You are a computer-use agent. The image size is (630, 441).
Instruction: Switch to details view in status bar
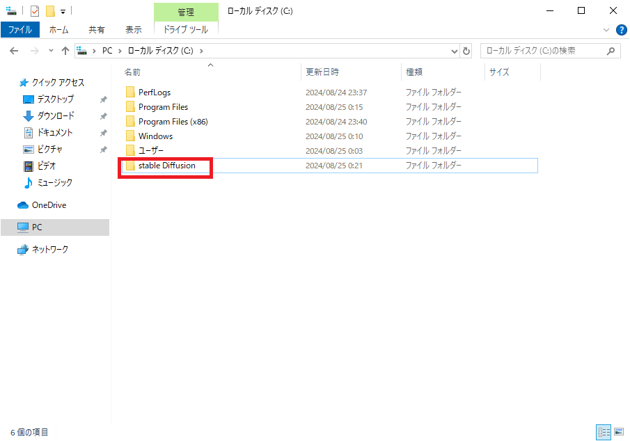(604, 432)
